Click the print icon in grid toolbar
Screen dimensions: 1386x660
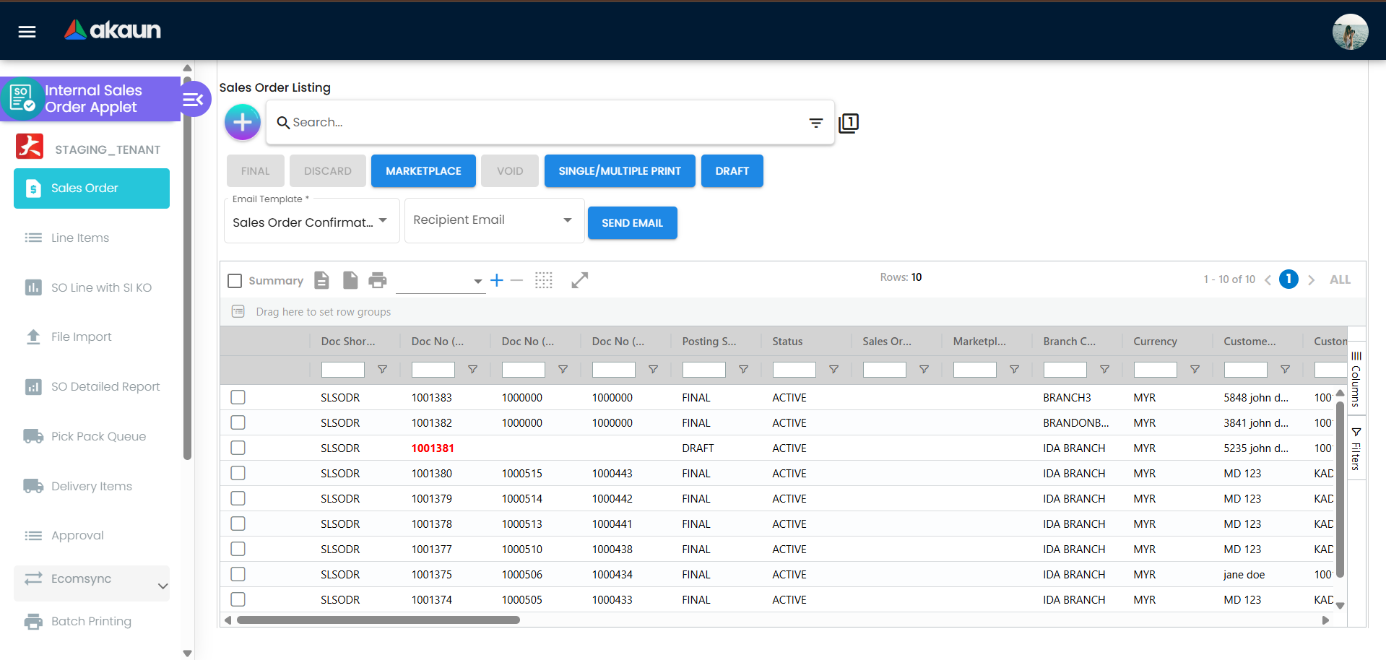377,280
